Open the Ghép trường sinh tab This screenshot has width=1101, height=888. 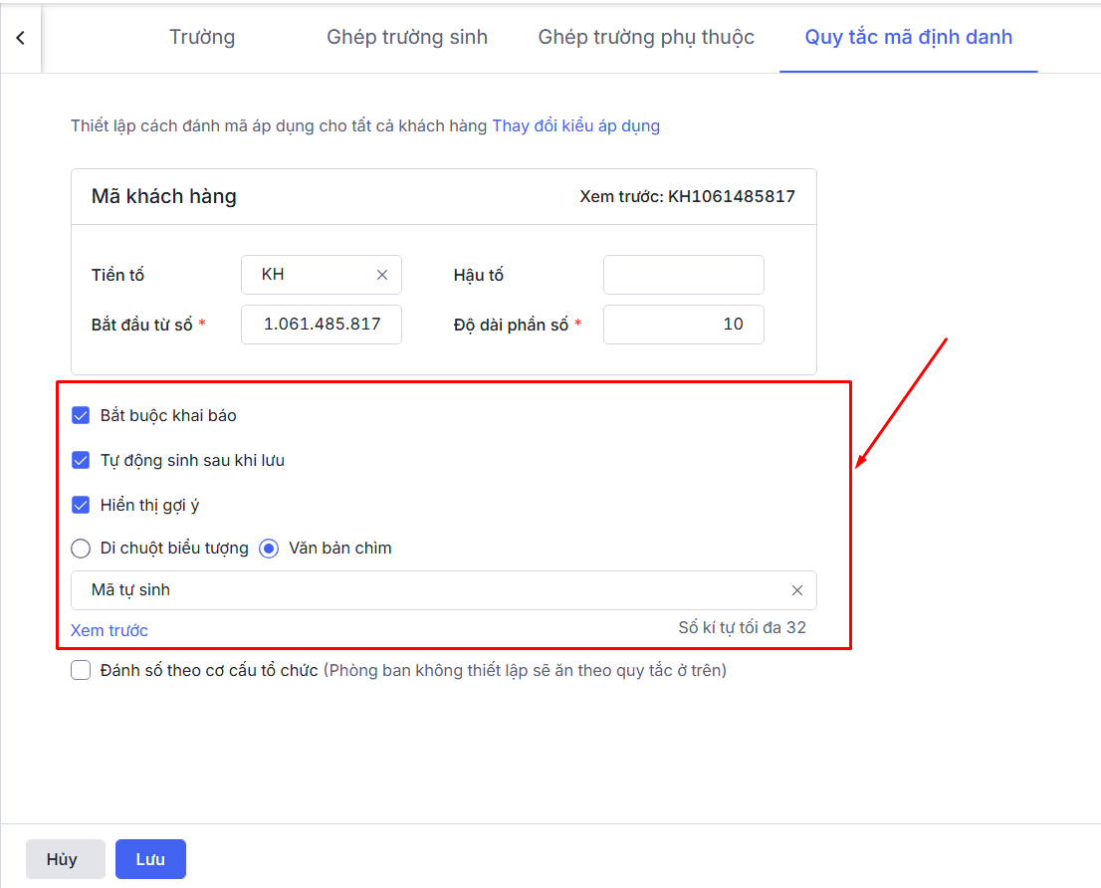coord(407,38)
